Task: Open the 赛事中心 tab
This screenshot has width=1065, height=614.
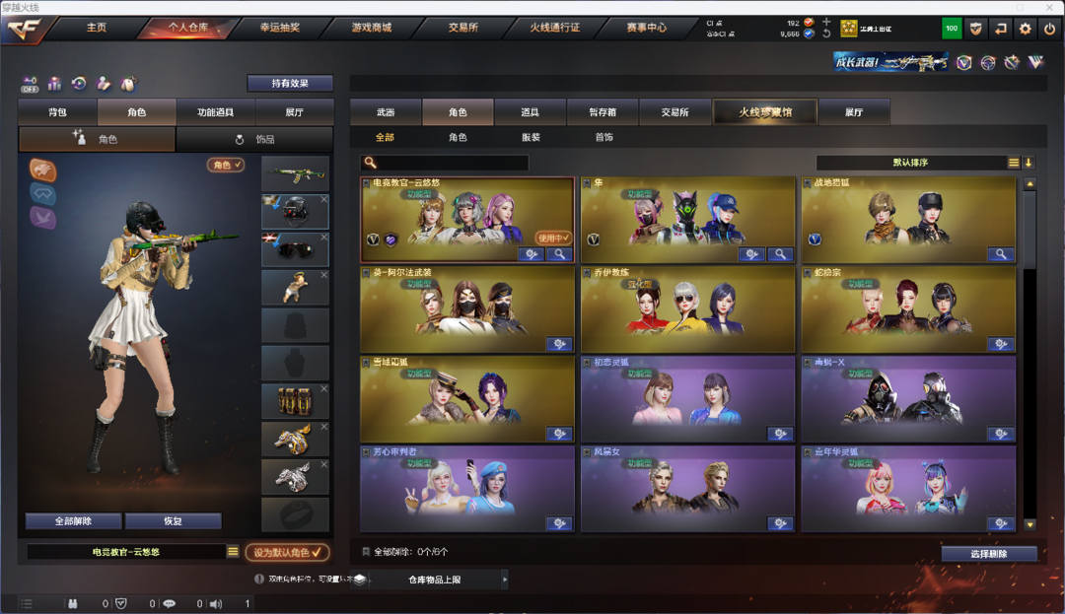Action: [647, 29]
